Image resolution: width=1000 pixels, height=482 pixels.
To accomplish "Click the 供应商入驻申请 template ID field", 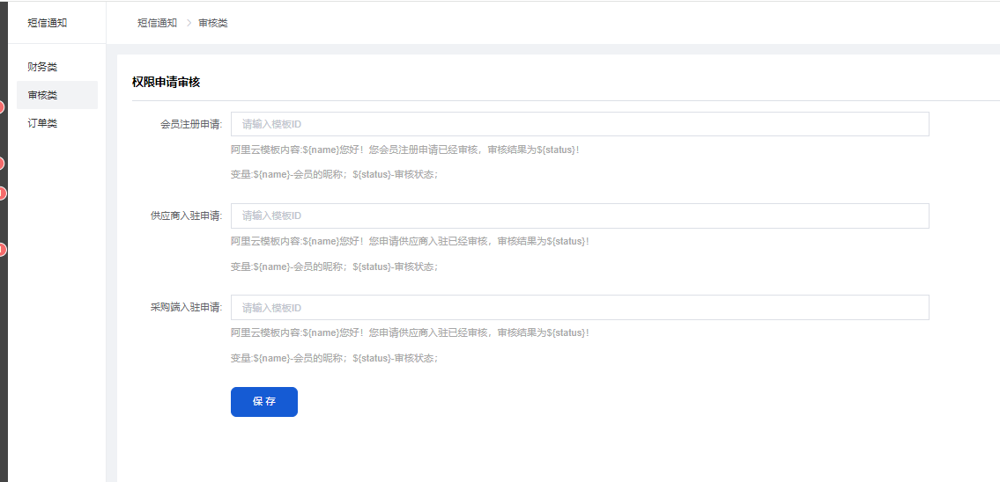I will [x=579, y=215].
